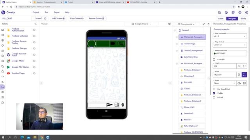Select Firebase Database in the palette
Screen dimensions: 250x140
20,36
